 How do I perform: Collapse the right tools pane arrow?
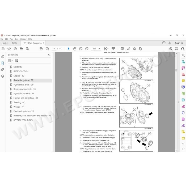tap(179, 102)
